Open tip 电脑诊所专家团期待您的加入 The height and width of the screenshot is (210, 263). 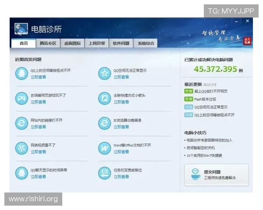pos(210,140)
